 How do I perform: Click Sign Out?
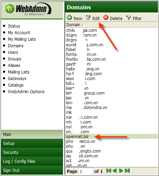tap(32, 170)
